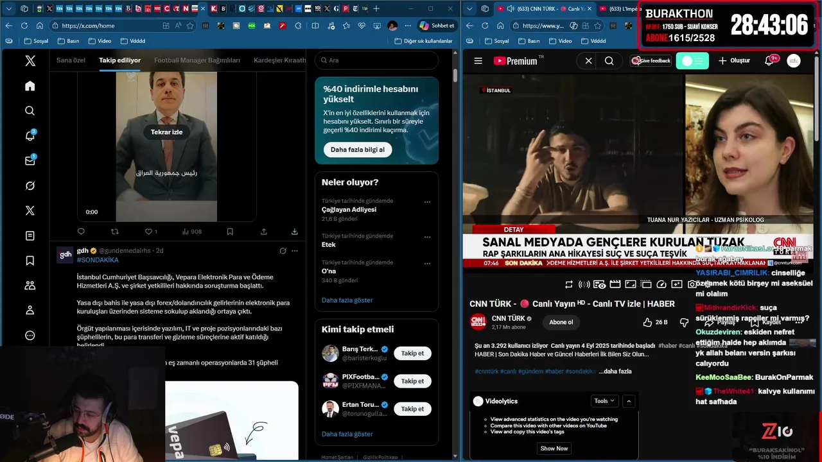Go to home page in left browser

pyautogui.click(x=40, y=26)
